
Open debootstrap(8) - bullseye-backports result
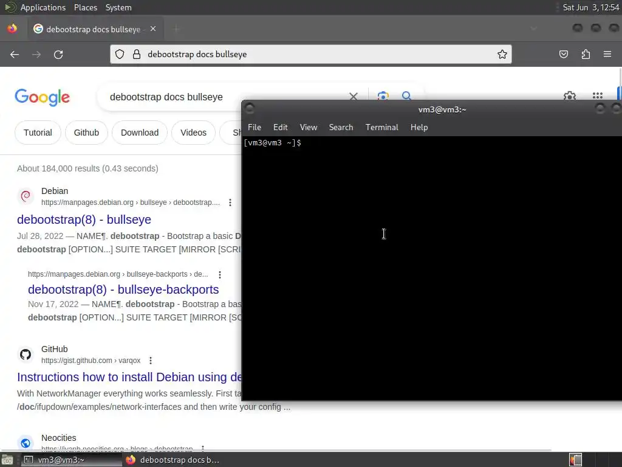click(123, 289)
